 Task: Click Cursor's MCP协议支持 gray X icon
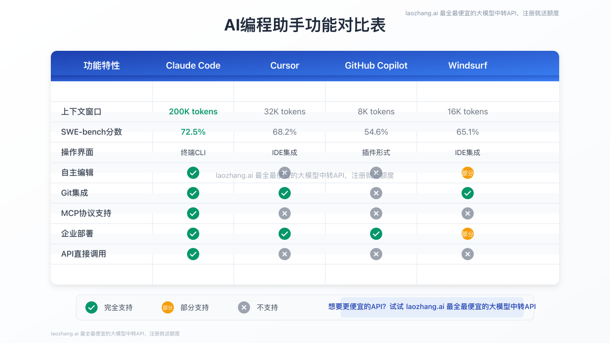tap(285, 213)
